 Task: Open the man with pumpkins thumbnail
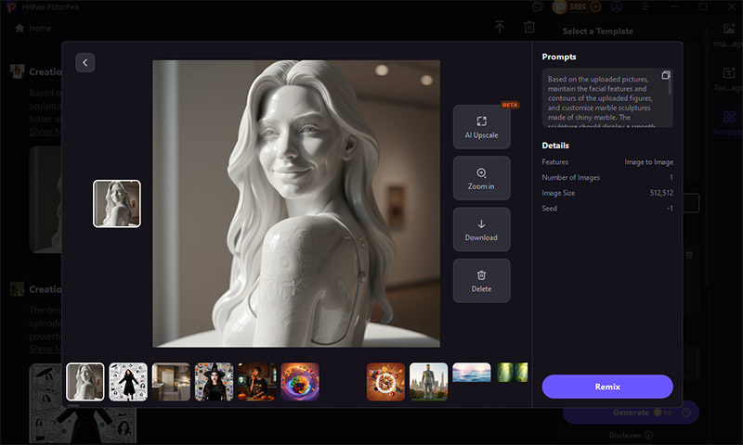[257, 382]
